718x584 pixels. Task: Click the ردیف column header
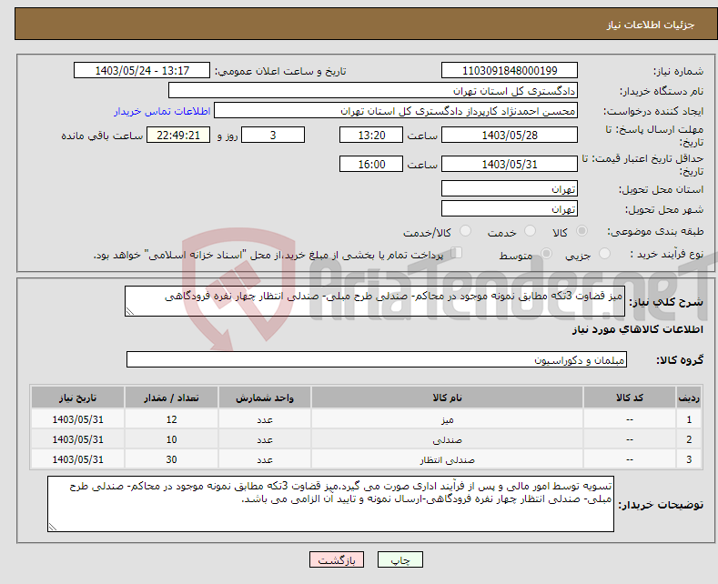(689, 398)
